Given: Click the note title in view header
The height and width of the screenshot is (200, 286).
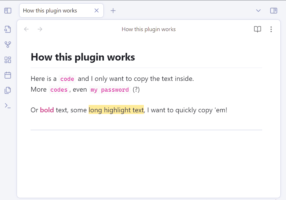Looking at the screenshot, I should tap(149, 29).
